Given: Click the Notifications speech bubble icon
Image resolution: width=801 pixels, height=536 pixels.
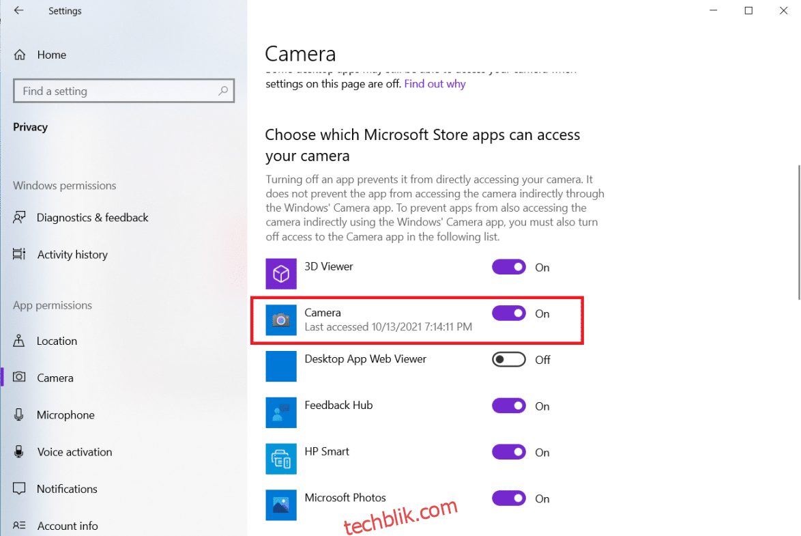Looking at the screenshot, I should [19, 489].
